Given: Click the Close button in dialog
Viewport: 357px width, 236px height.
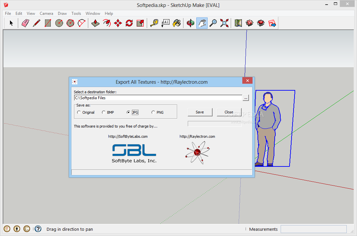Looking at the screenshot, I should 229,112.
